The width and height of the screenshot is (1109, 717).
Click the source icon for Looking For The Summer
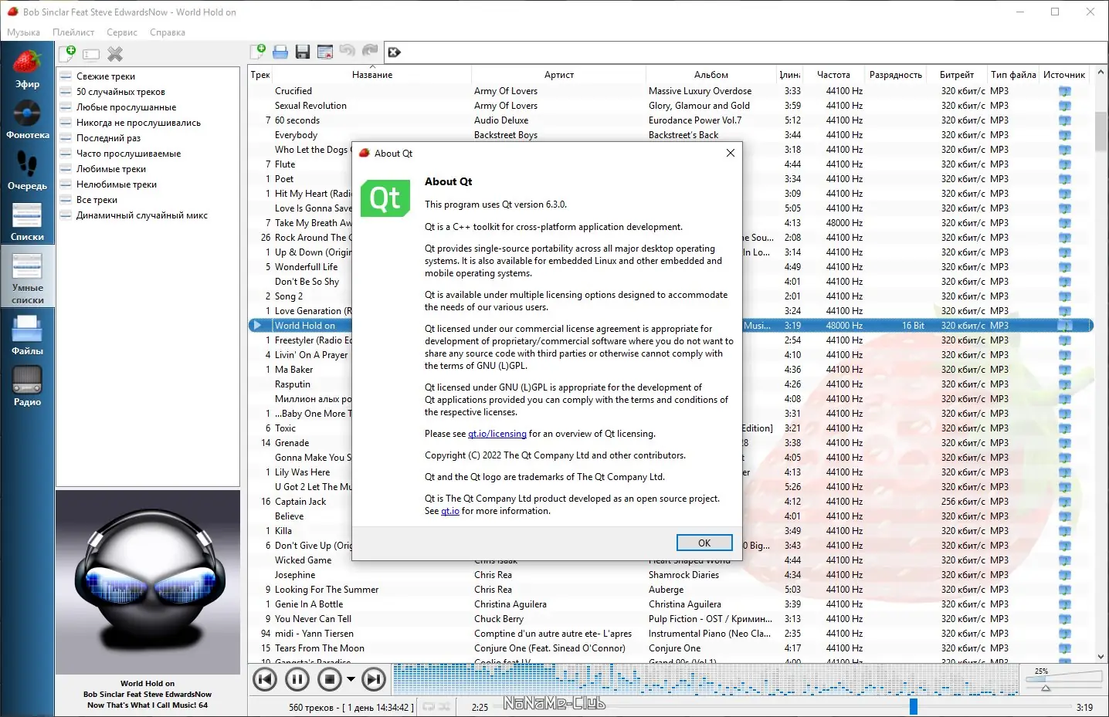click(1065, 590)
